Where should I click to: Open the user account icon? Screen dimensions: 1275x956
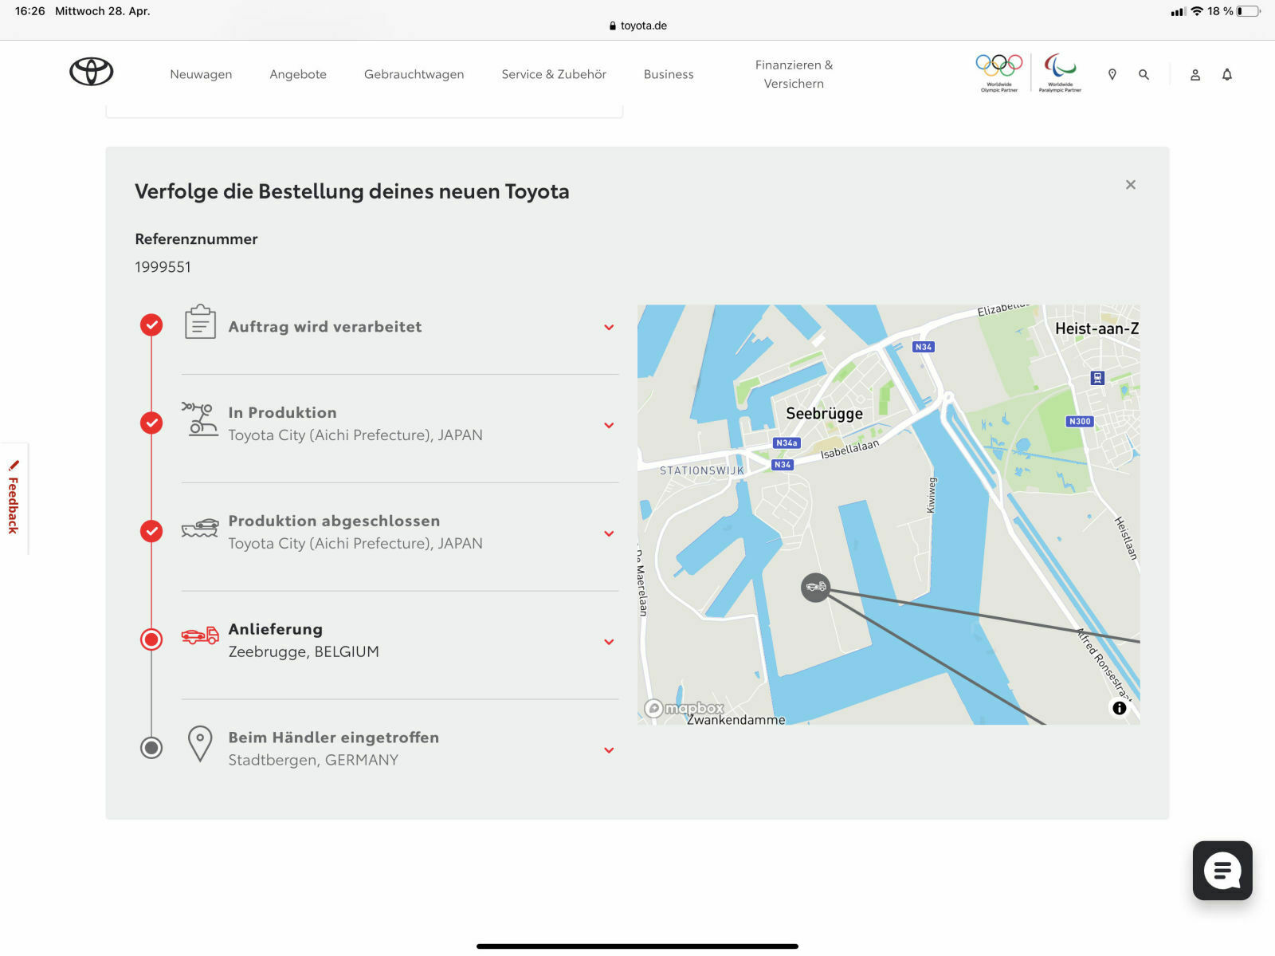coord(1195,75)
